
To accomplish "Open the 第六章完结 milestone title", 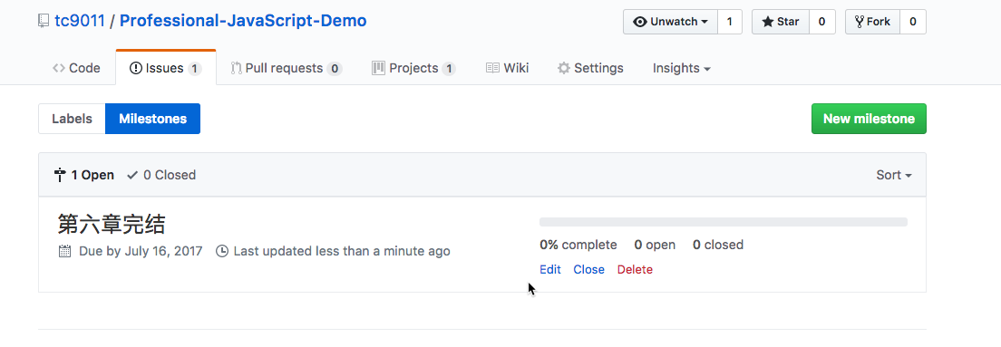I will [112, 224].
